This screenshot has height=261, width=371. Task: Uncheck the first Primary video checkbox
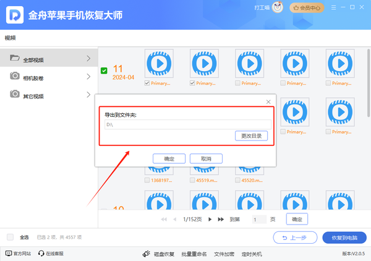(147, 83)
